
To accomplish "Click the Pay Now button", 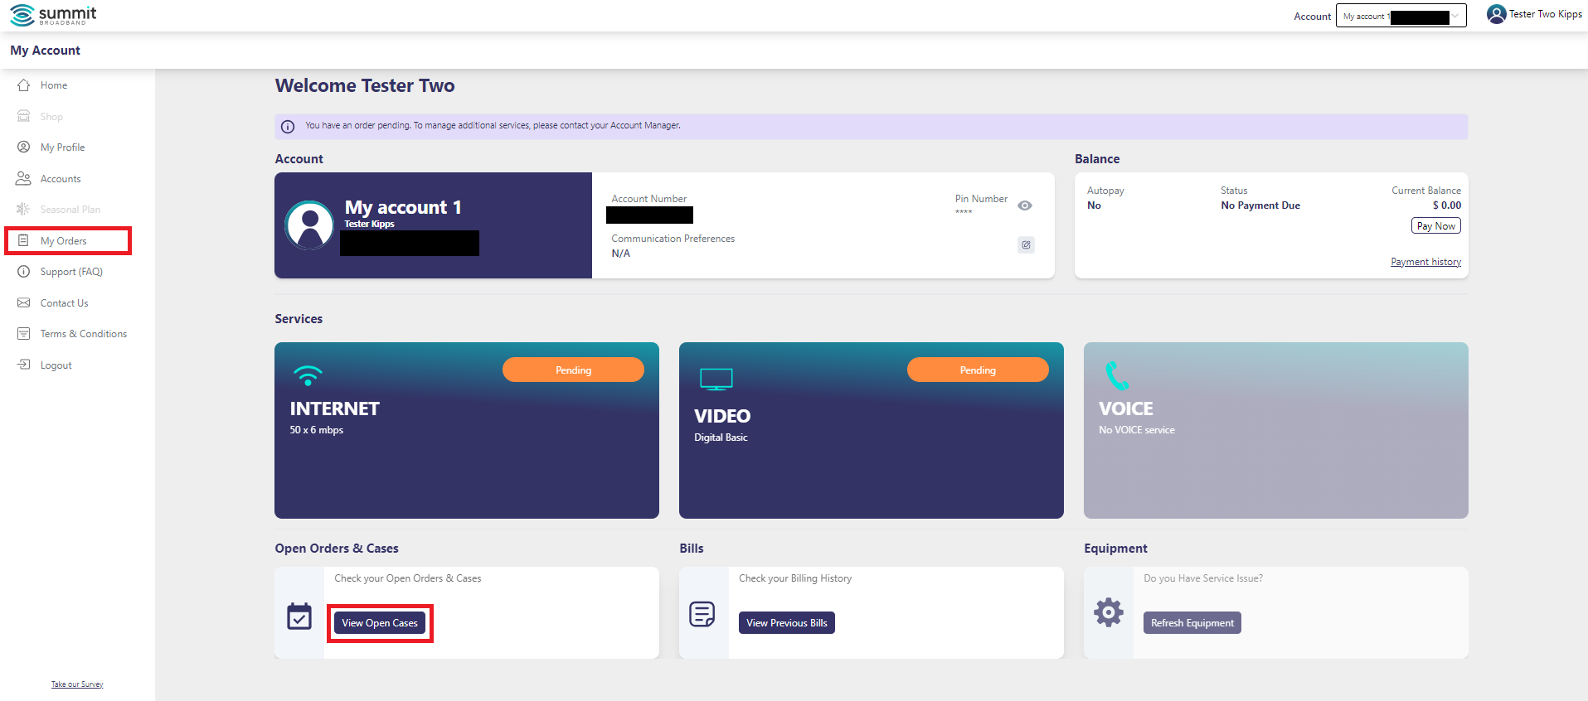I will pyautogui.click(x=1435, y=226).
